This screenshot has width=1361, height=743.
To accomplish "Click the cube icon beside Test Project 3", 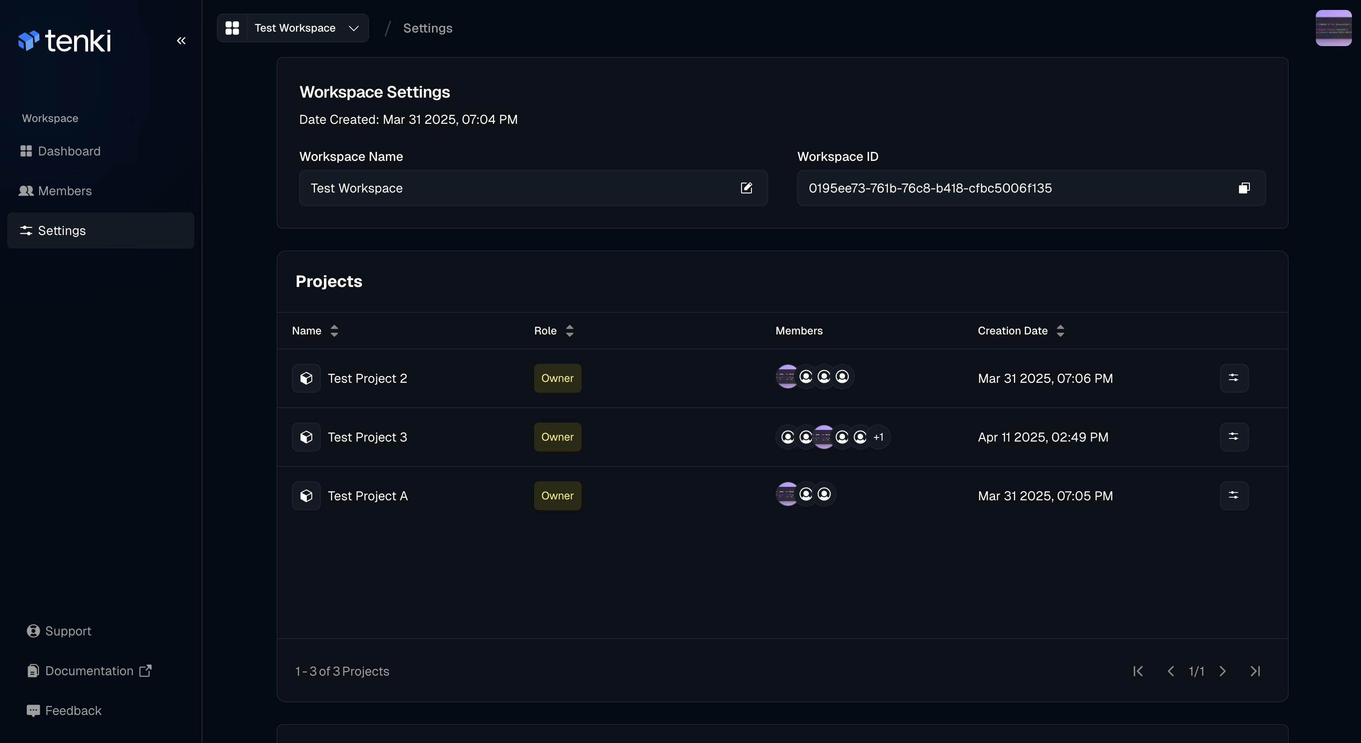I will click(306, 437).
